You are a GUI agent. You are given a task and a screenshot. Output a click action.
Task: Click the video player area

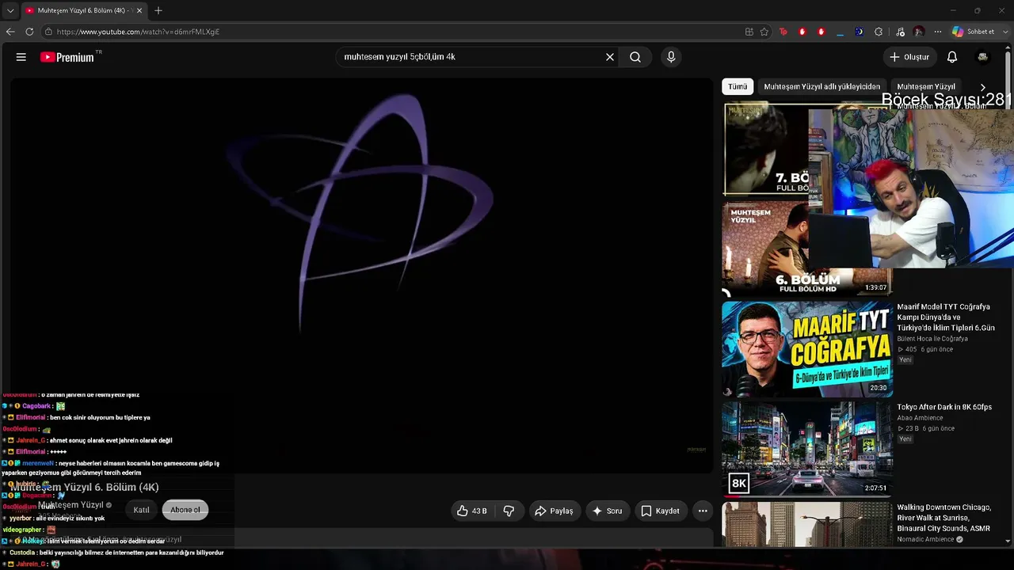361,275
